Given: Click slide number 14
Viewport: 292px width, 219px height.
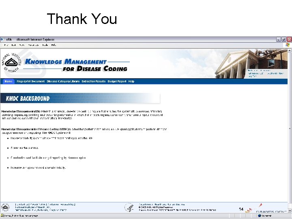Looking at the screenshot, I should (x=241, y=209).
